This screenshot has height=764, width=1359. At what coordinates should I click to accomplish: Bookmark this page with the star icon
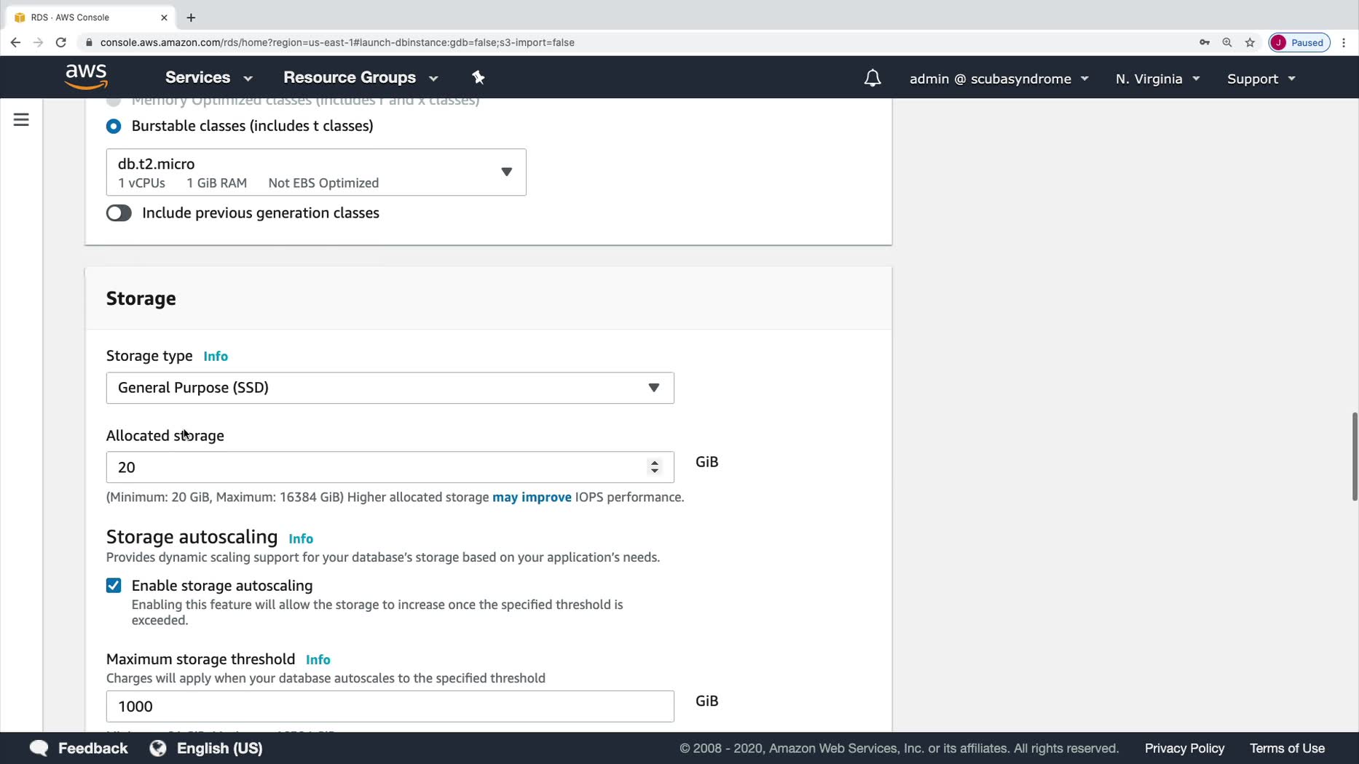click(1250, 42)
